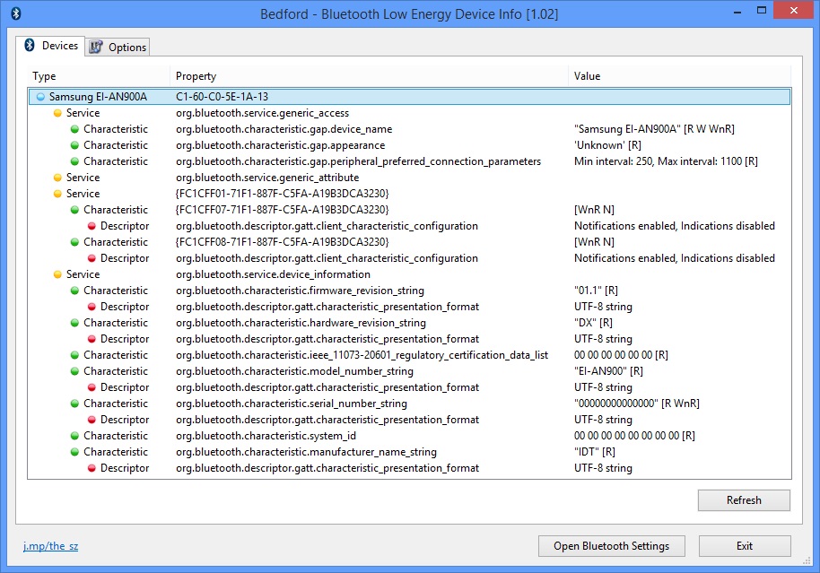
Task: Click the Bluetooth icon in the title bar
Action: pyautogui.click(x=14, y=13)
